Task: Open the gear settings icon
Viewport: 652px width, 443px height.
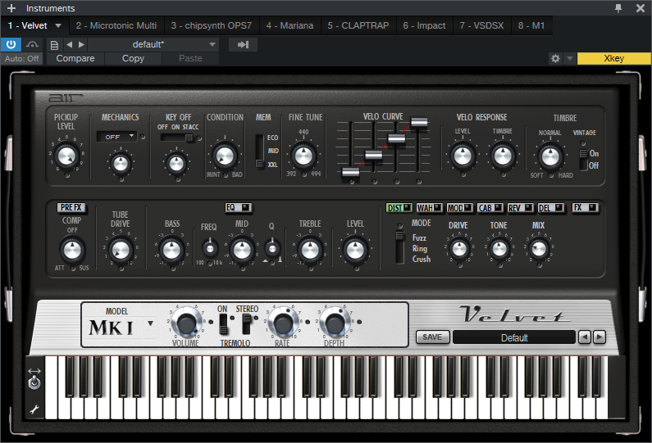Action: click(x=555, y=58)
